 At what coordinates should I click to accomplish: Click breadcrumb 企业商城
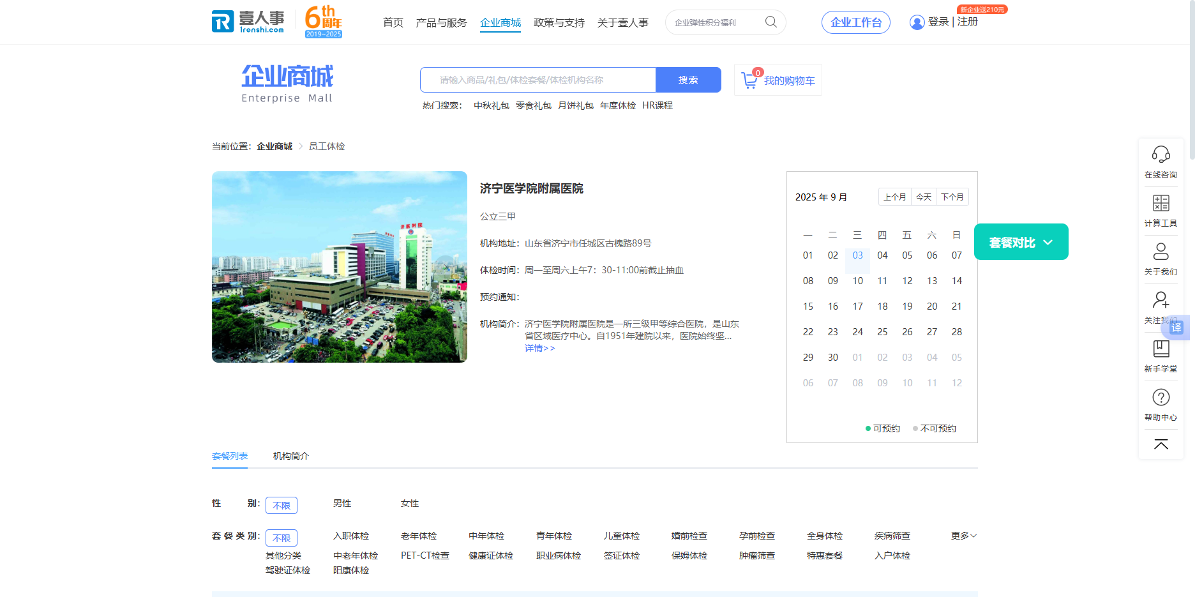click(x=274, y=146)
